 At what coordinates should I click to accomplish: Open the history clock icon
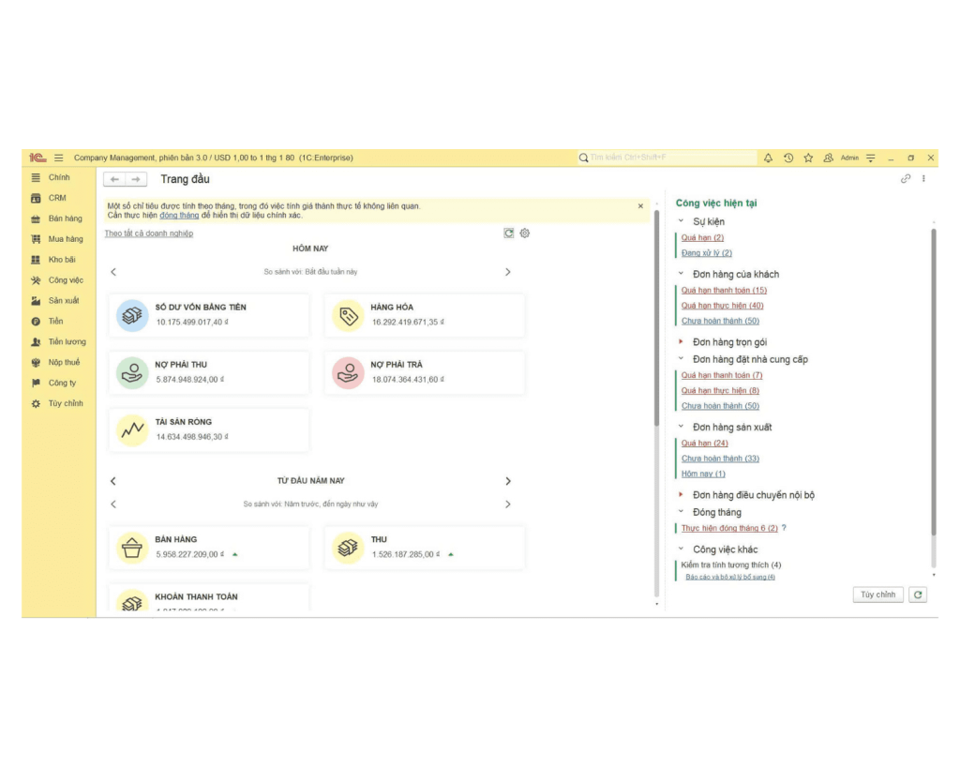788,158
